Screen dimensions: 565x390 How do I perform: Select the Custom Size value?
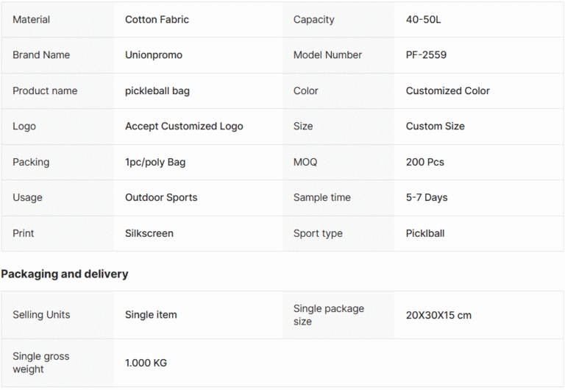click(435, 126)
